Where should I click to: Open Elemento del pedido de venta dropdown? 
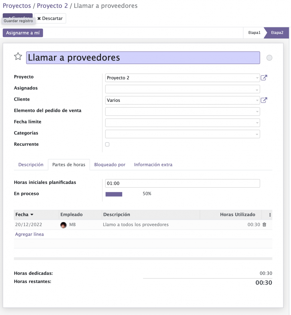257,112
